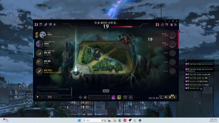Click the fifth banned champion icon, allied side
The height and width of the screenshot is (123, 219).
[55, 25]
